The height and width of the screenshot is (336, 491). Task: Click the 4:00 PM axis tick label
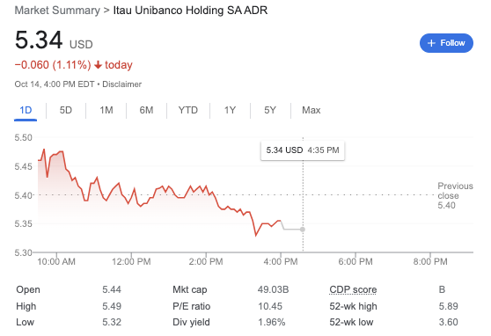point(281,261)
